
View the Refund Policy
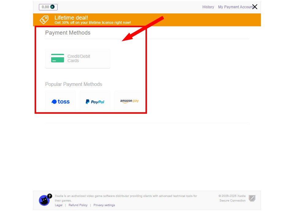tap(78, 205)
